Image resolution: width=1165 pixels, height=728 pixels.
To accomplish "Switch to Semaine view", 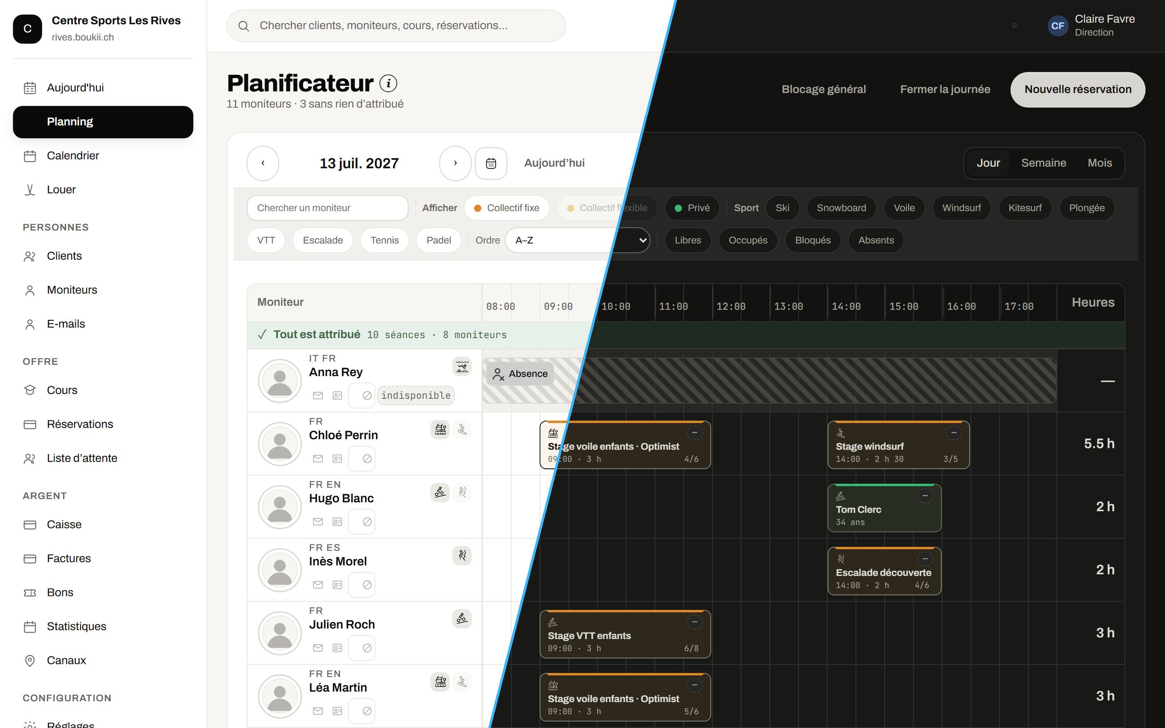I will pos(1043,163).
